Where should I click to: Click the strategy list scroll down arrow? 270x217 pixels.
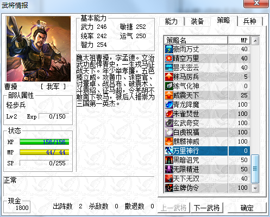click(255, 188)
